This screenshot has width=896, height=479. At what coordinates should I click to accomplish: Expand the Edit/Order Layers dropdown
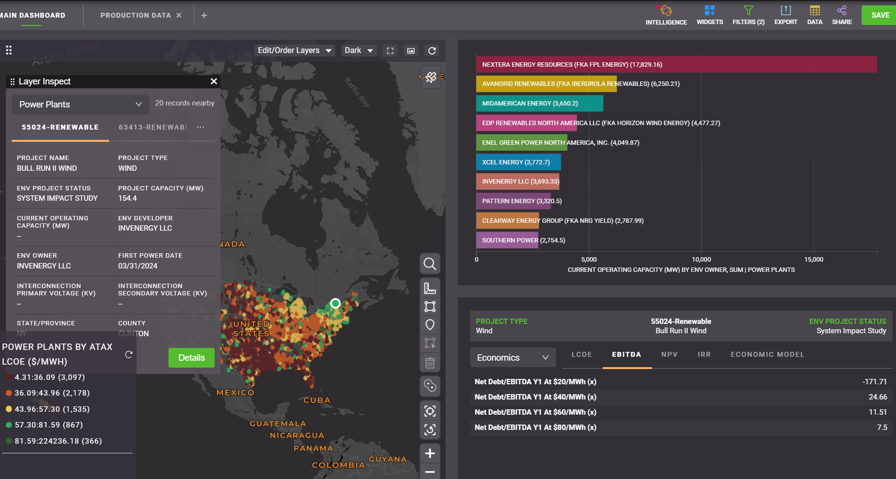[294, 51]
